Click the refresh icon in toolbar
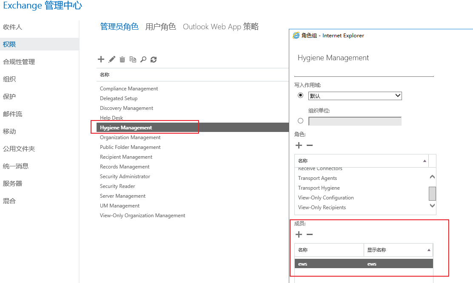Screen dimensions: 473x283 pos(154,59)
